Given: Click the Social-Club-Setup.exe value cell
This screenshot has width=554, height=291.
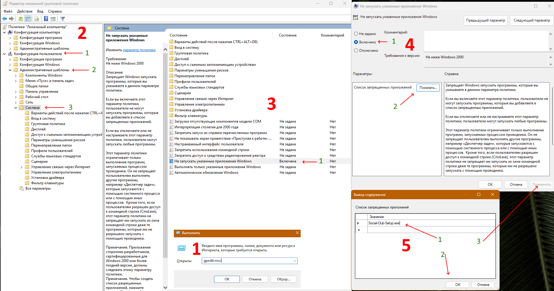Looking at the screenshot, I should point(431,223).
